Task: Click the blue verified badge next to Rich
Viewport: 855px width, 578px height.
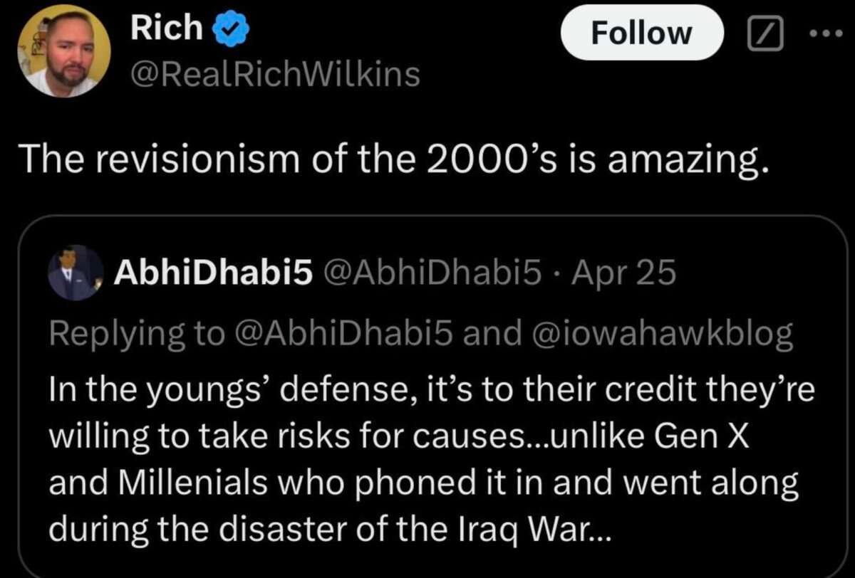Action: [x=229, y=29]
